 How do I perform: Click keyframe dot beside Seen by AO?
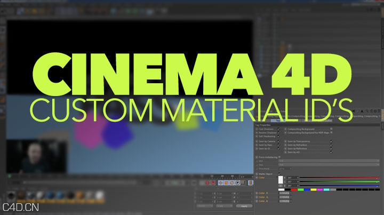(285, 152)
